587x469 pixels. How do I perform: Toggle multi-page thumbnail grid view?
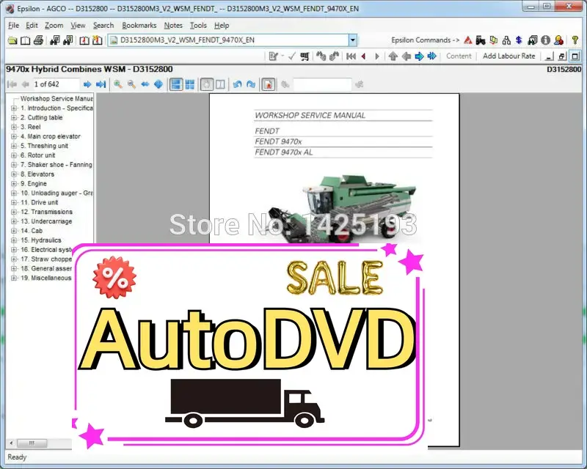click(190, 84)
